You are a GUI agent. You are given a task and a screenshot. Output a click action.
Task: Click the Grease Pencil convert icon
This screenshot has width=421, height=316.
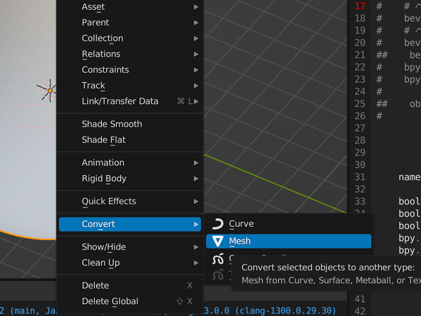[218, 259]
